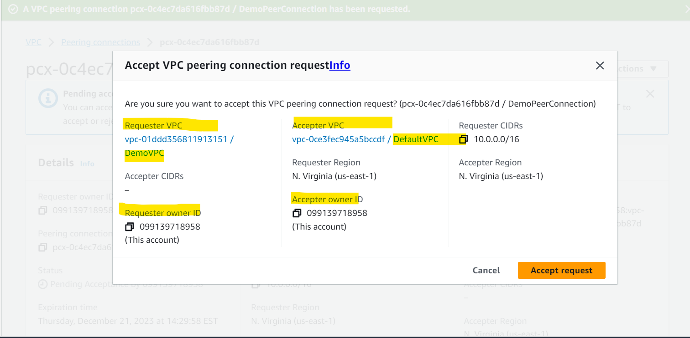
Task: Open the Info link in dialog title
Action: pos(340,65)
